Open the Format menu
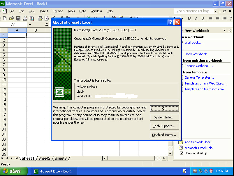The image size is (234, 176). click(x=58, y=11)
